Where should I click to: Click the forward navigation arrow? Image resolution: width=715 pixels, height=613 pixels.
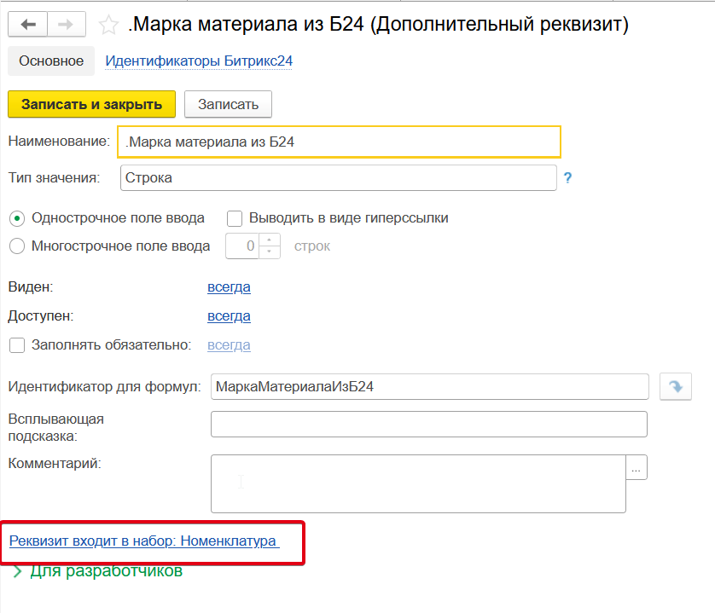[67, 26]
